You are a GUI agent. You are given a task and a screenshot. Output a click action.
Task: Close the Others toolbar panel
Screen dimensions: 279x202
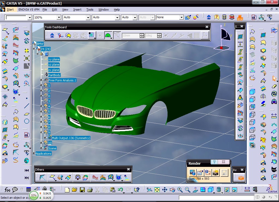click(x=129, y=169)
